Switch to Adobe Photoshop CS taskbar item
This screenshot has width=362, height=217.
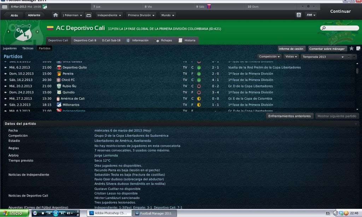(x=109, y=213)
